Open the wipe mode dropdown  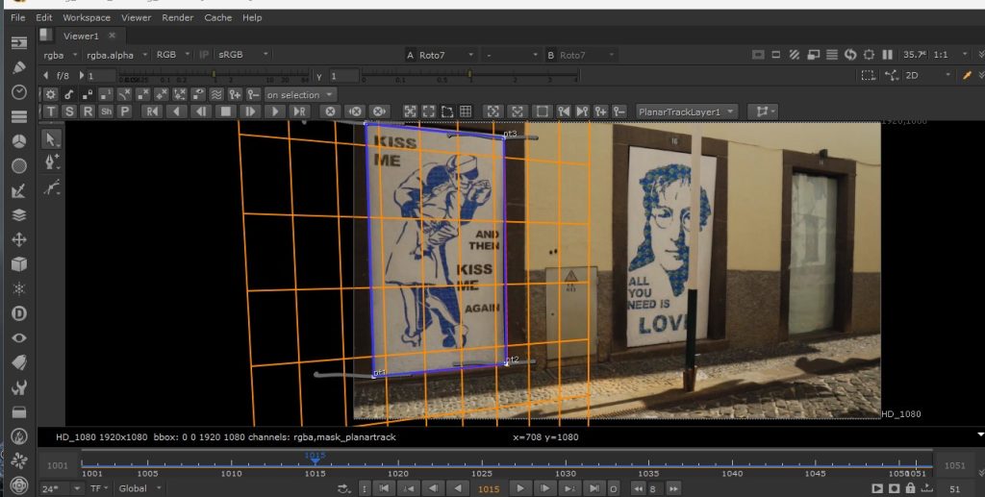512,55
